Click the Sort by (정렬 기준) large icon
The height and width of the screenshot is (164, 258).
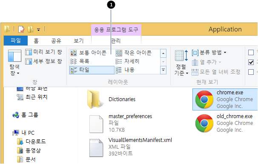(181, 56)
